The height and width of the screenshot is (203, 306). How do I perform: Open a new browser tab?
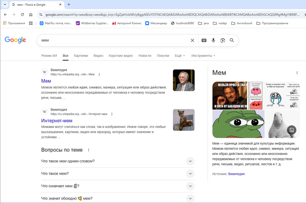[69, 4]
